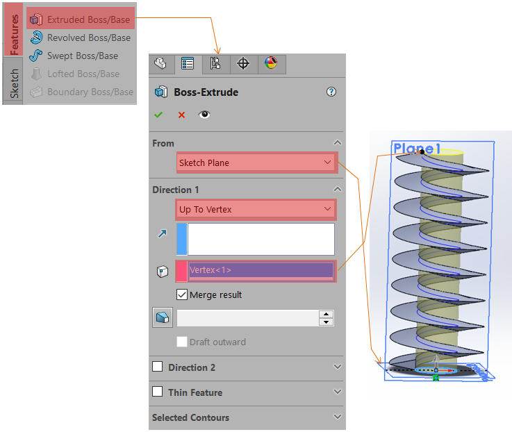
Task: Click the vertex selection cube icon
Action: click(163, 272)
